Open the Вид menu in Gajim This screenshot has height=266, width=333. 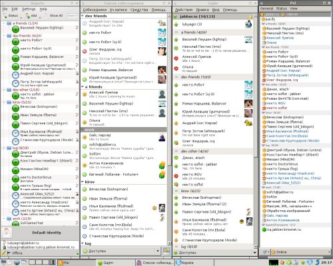pyautogui.click(x=216, y=10)
